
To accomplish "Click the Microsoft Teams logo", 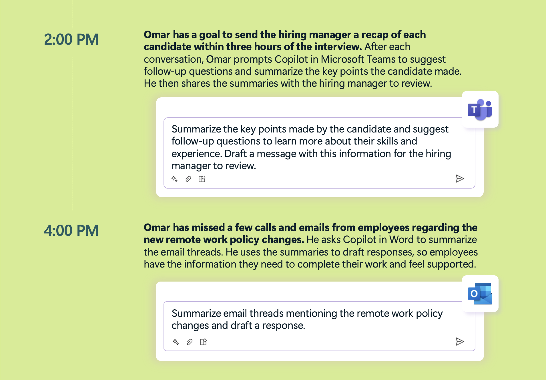I will [x=480, y=110].
